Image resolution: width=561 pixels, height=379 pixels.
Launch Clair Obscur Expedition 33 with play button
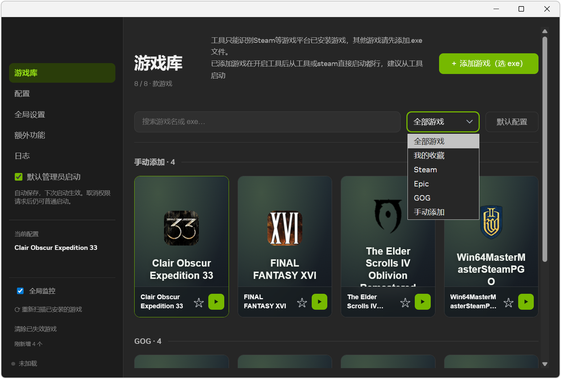216,302
